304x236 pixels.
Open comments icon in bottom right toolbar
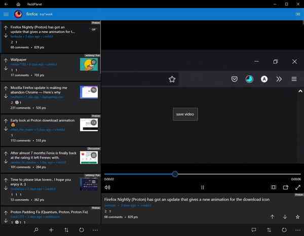pos(254,230)
